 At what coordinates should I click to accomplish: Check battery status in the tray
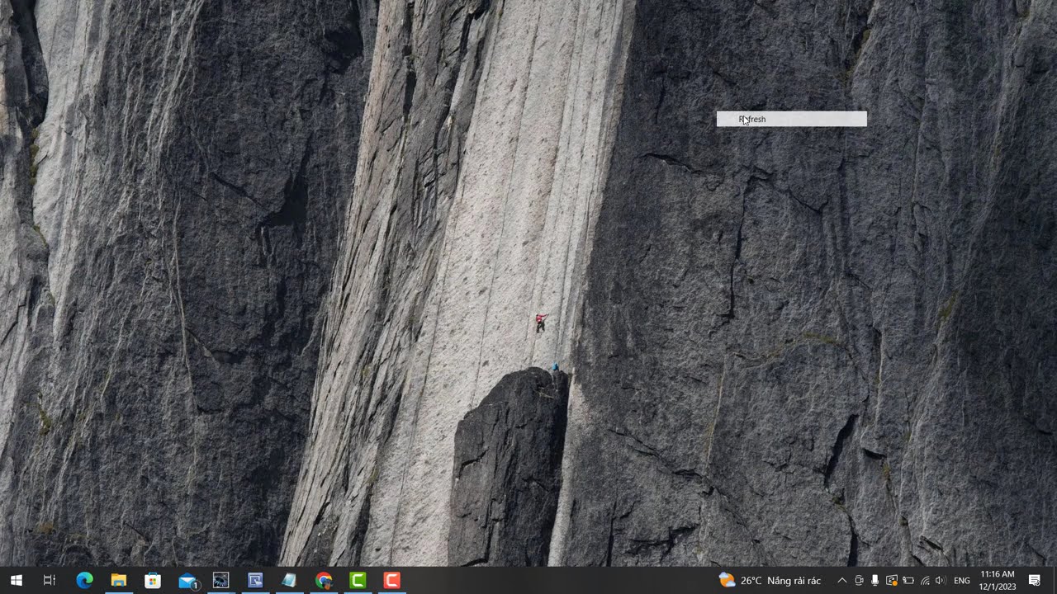pyautogui.click(x=908, y=581)
